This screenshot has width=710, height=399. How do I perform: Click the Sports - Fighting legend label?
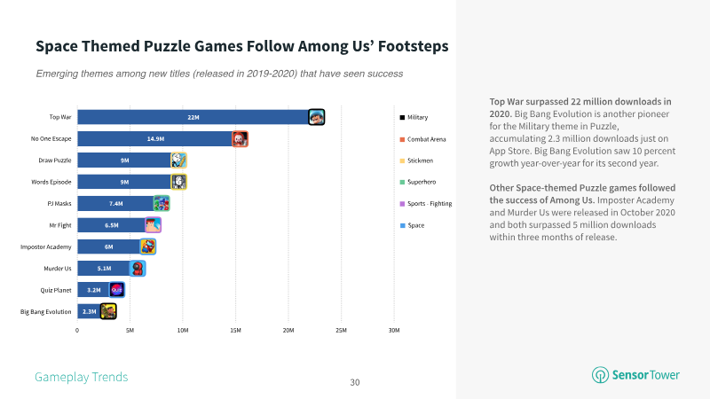click(x=430, y=204)
